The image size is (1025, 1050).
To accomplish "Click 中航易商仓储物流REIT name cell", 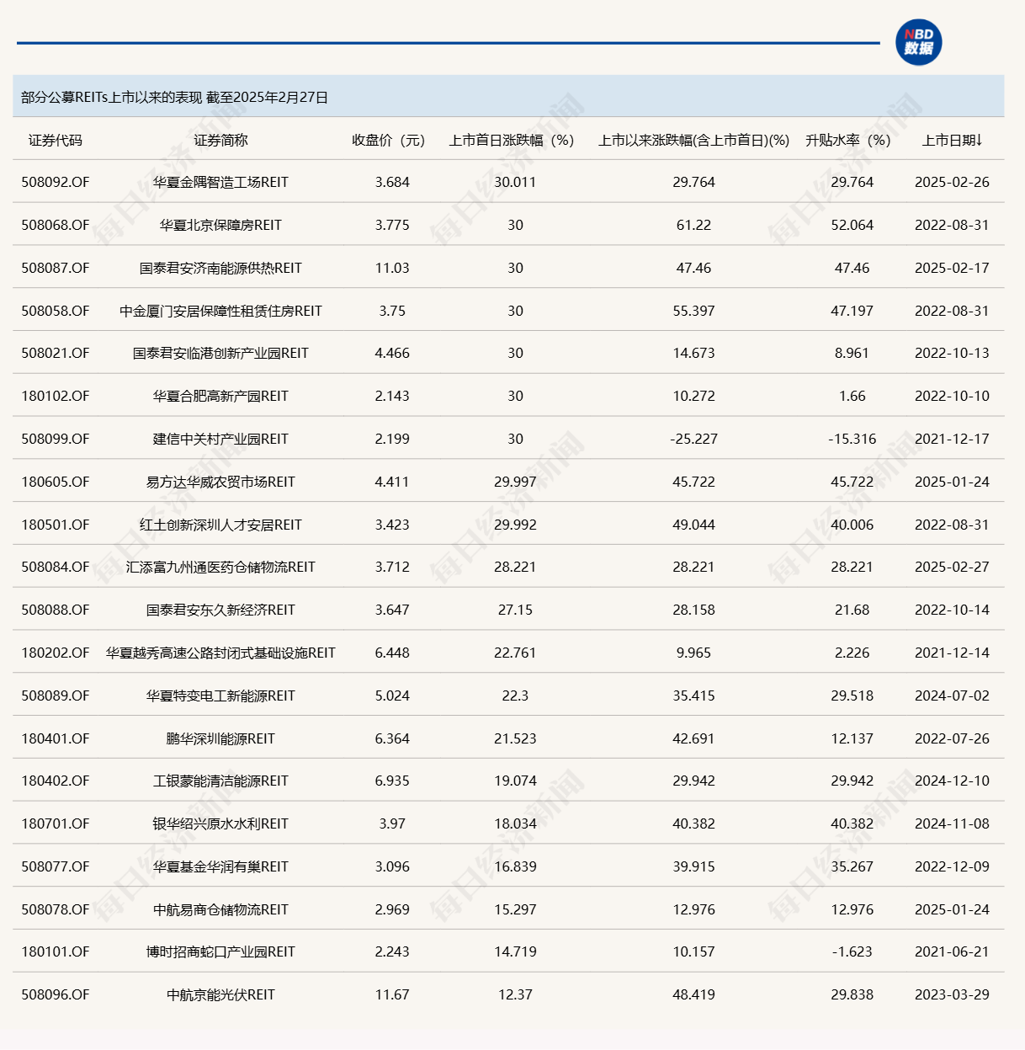I will (220, 909).
